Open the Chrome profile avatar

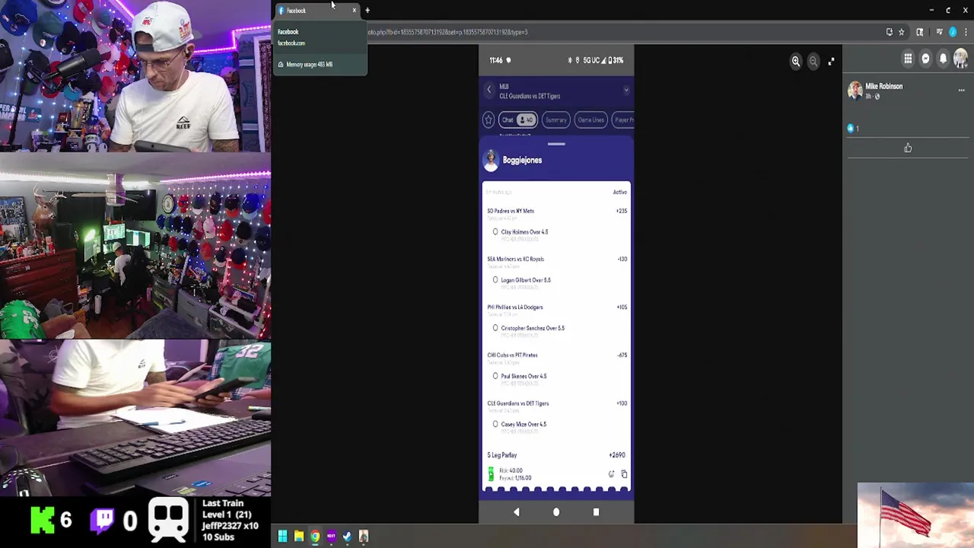[x=953, y=32]
